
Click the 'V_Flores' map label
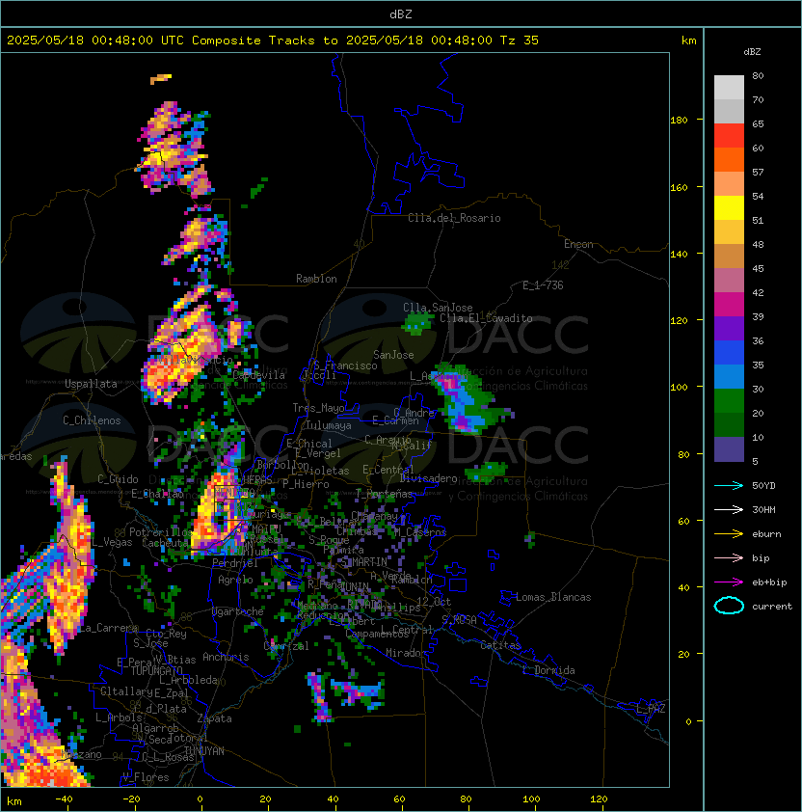point(146,777)
